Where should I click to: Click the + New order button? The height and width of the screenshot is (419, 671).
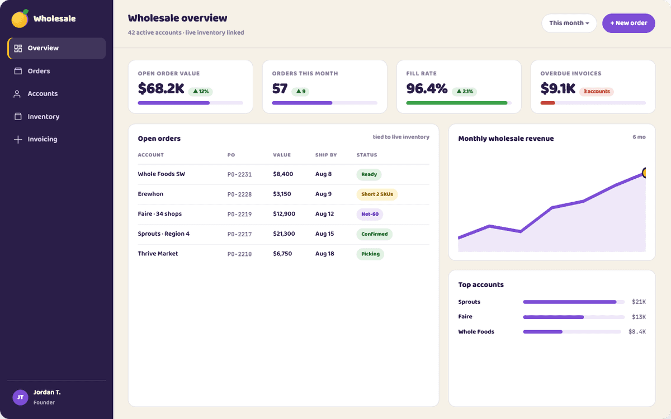tap(629, 23)
